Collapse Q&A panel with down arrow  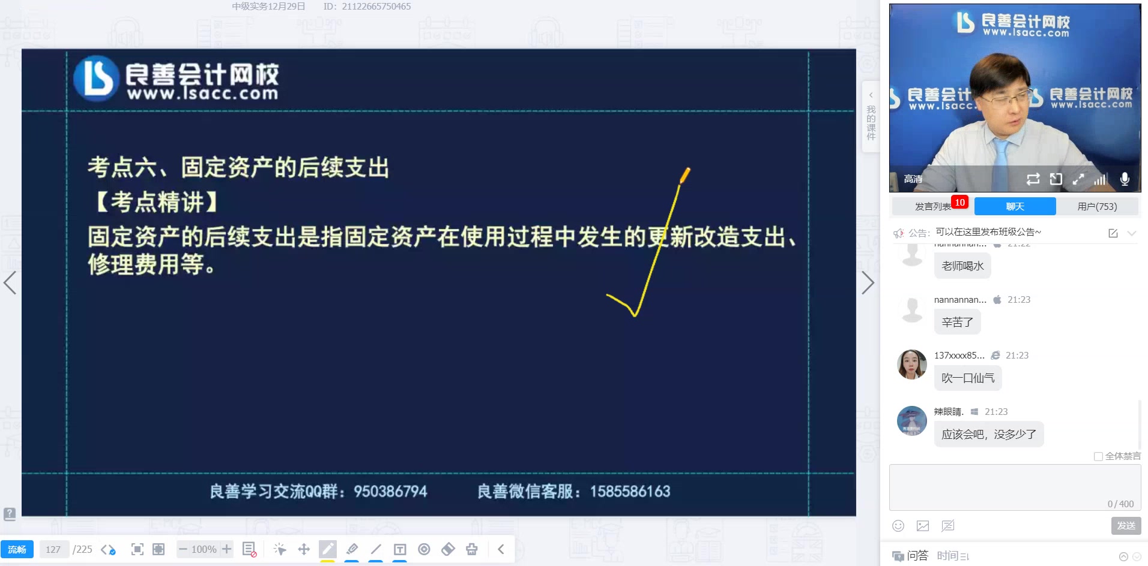[x=1136, y=556]
